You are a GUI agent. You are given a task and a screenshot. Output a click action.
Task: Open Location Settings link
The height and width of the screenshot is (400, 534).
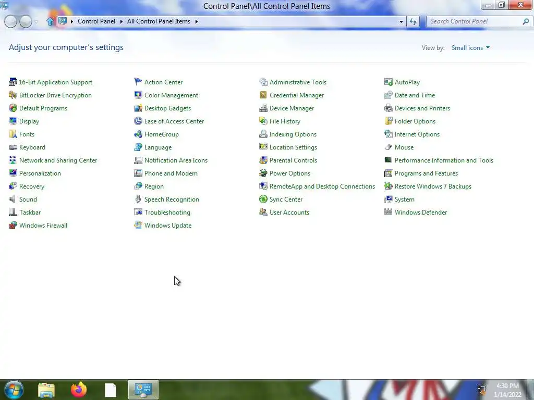pos(293,147)
